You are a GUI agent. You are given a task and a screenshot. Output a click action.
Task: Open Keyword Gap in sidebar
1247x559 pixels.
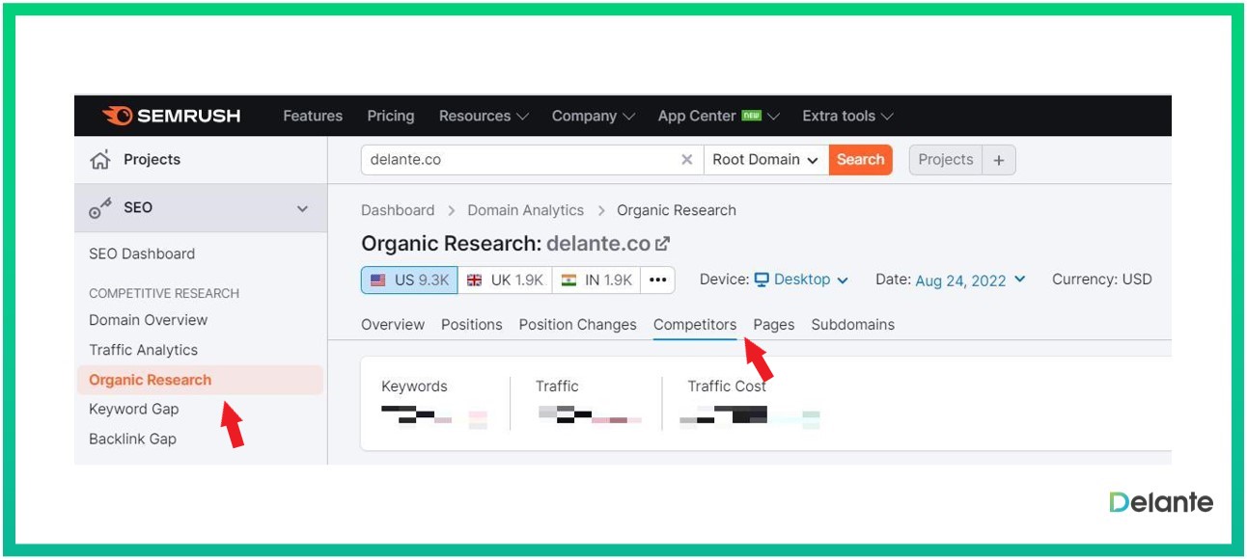(x=134, y=409)
